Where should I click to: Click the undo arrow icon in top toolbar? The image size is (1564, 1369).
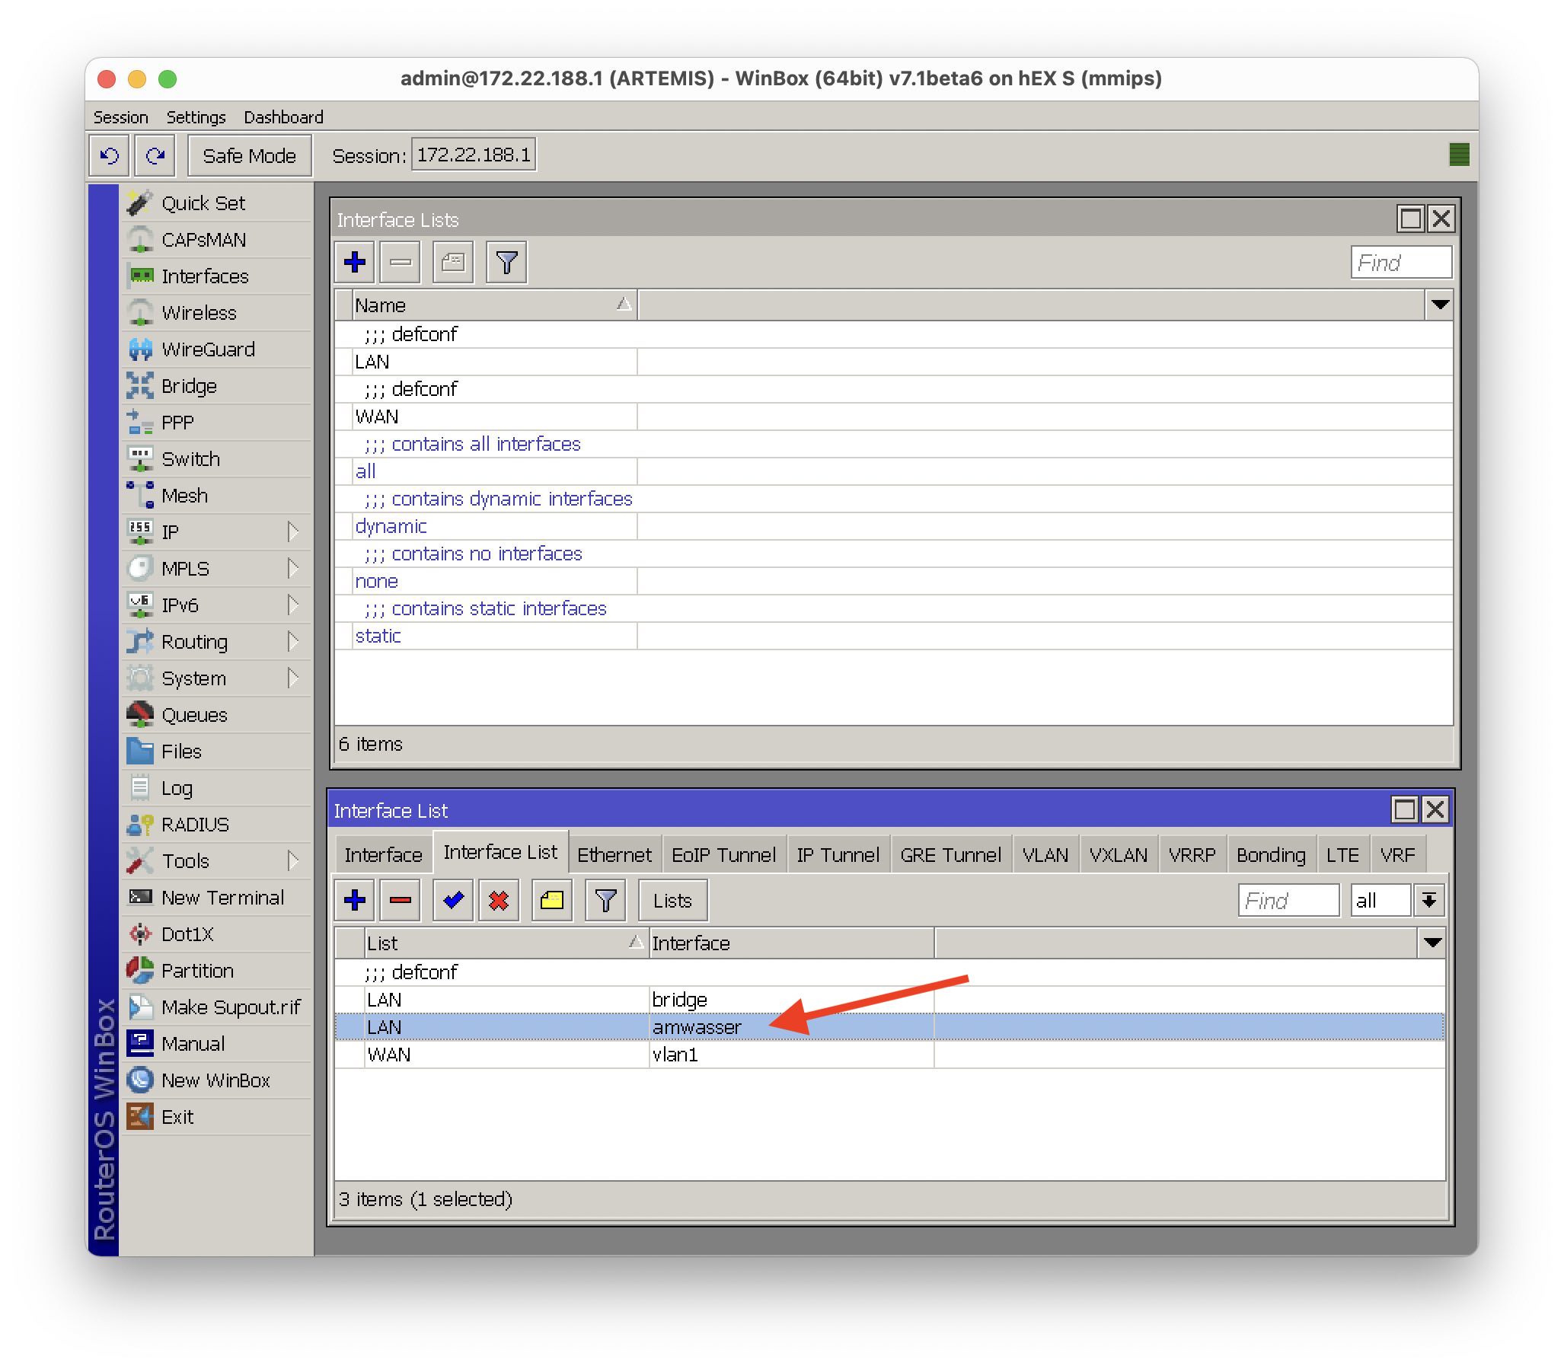[x=110, y=156]
